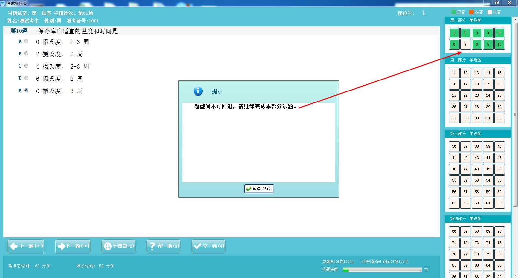Jump to question 5 tile
Image resolution: width=518 pixels, height=278 pixels.
[x=499, y=33]
